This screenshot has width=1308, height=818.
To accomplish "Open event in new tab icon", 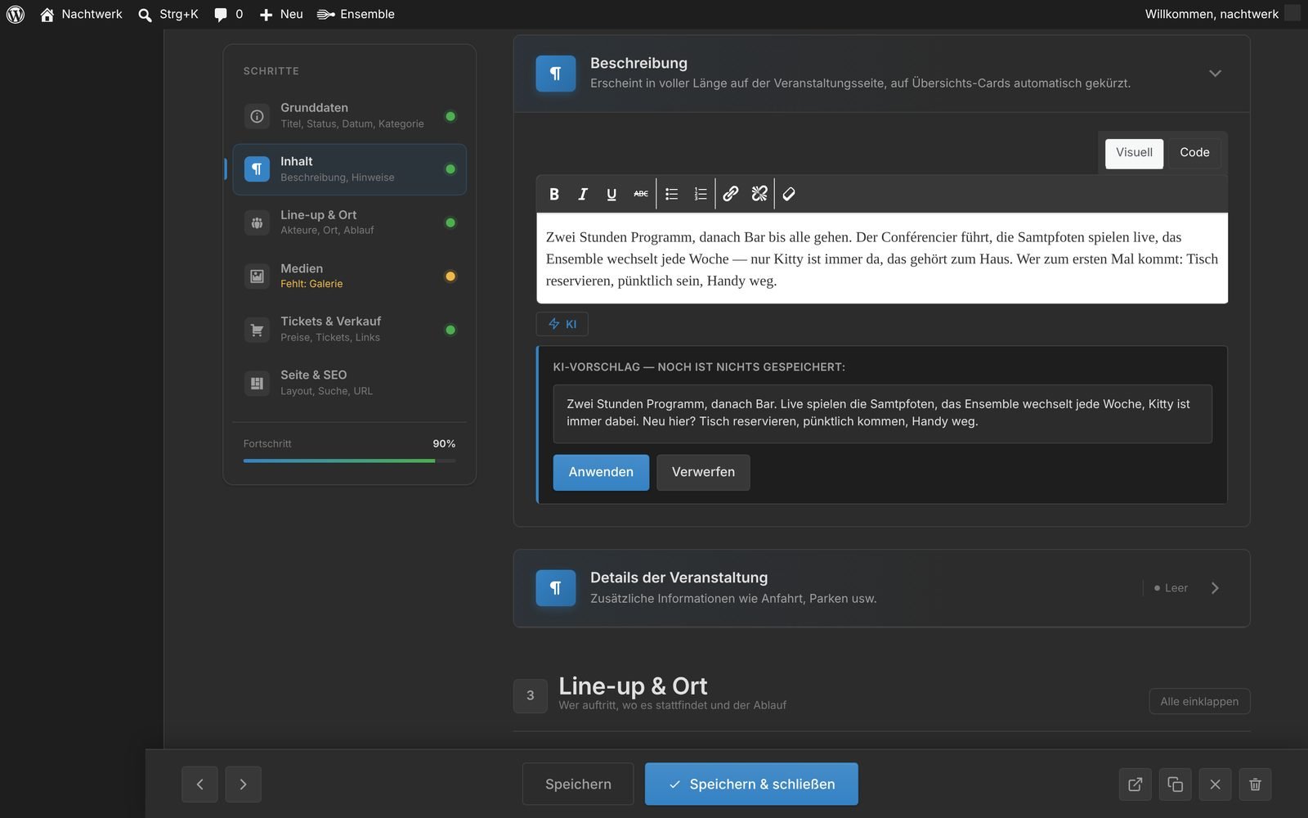I will [1135, 784].
